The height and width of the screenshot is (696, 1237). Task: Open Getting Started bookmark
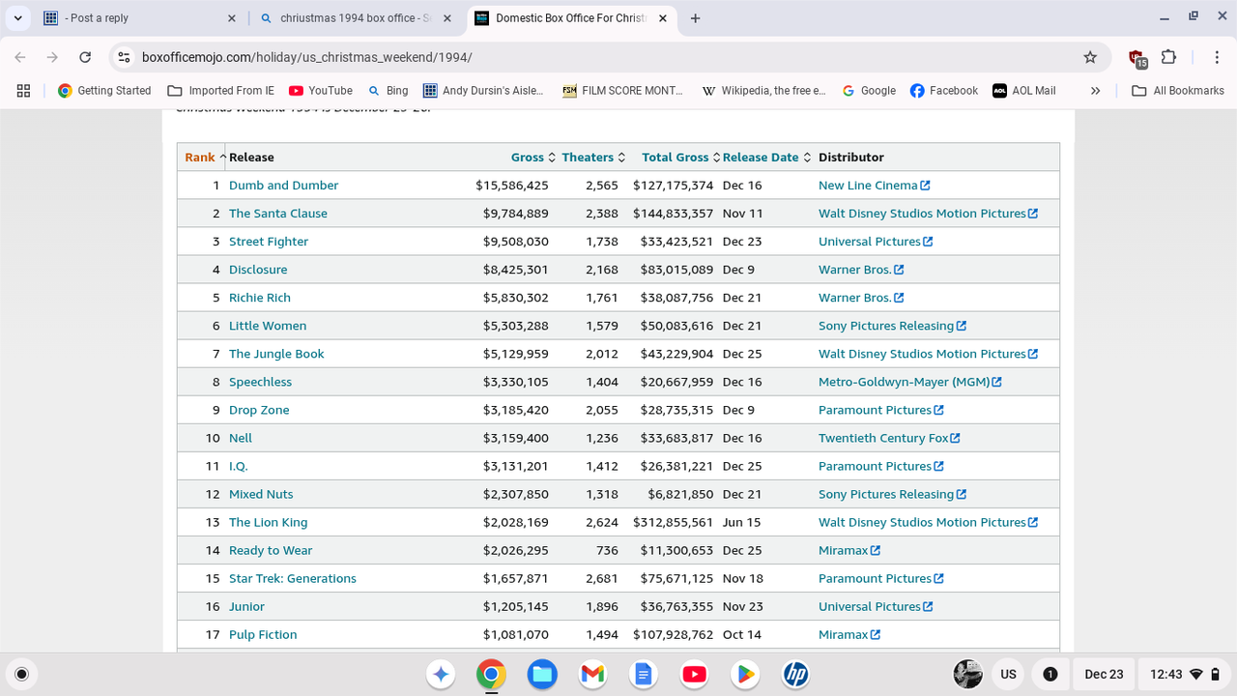[x=104, y=90]
